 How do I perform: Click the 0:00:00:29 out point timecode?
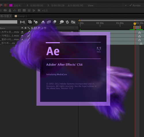point(58,5)
